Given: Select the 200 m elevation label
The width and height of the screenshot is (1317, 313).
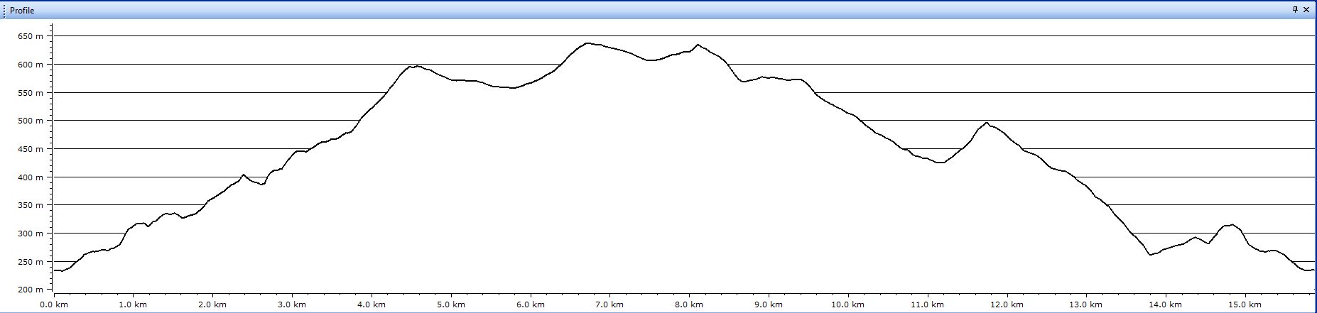Looking at the screenshot, I should [x=31, y=290].
